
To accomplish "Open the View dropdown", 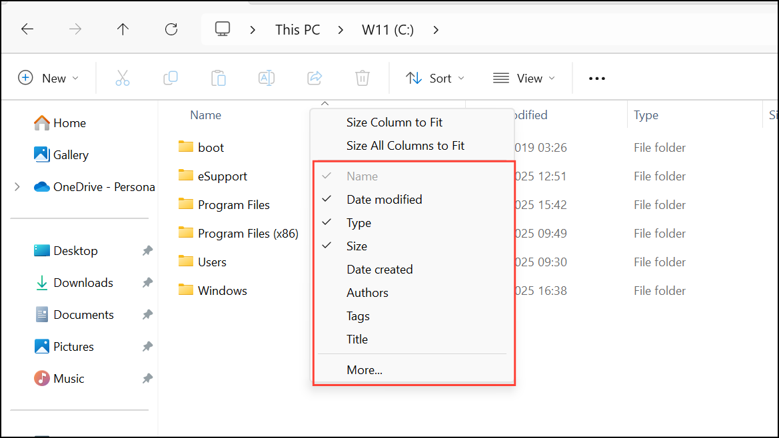I will 524,78.
